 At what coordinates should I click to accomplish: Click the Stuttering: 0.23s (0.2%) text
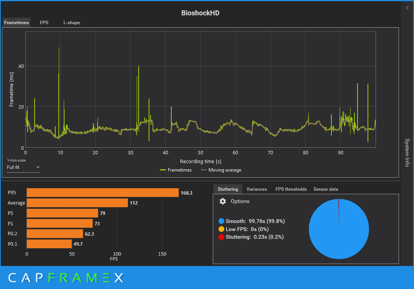pyautogui.click(x=255, y=237)
